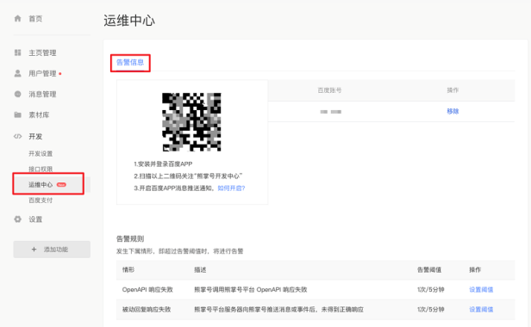This screenshot has height=327, width=531.
Task: Click 移除 to remove the Baidu account
Action: pos(453,111)
